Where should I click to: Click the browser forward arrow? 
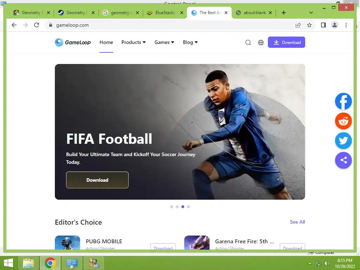25,25
